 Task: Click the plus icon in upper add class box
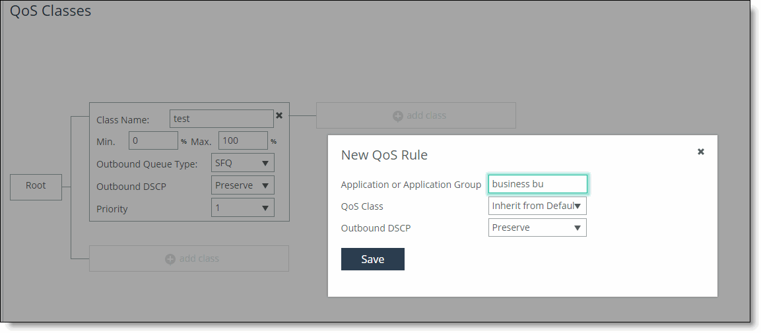398,116
